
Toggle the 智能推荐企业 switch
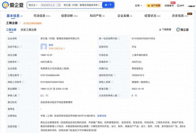58,5
